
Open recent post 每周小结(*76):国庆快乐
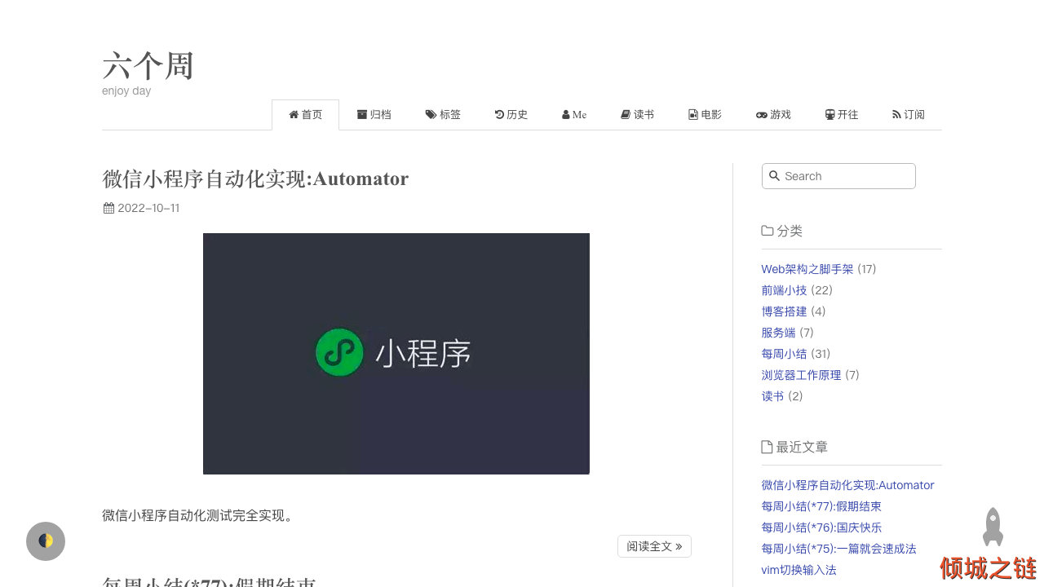[x=821, y=527]
